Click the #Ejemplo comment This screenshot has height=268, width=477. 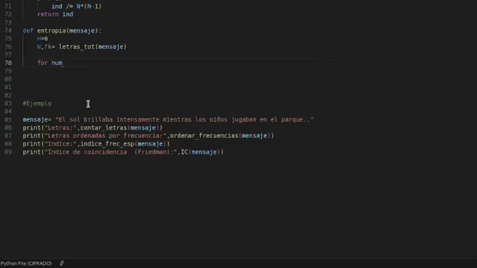tap(37, 103)
